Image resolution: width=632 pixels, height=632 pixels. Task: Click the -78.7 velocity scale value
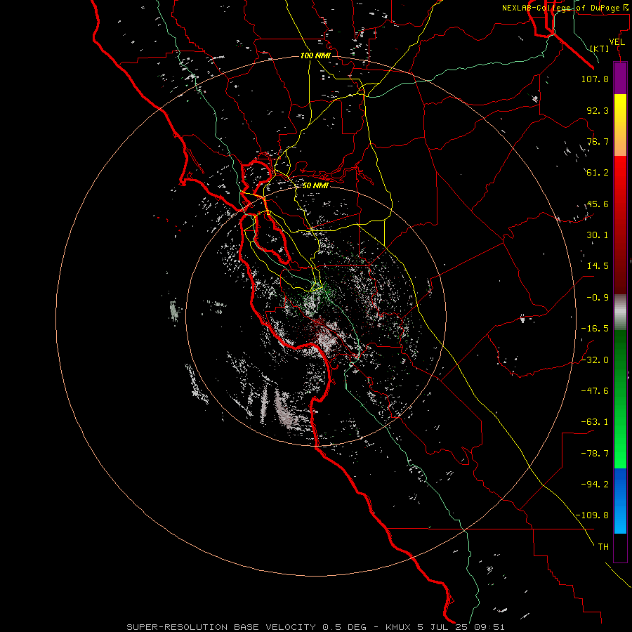pos(595,454)
